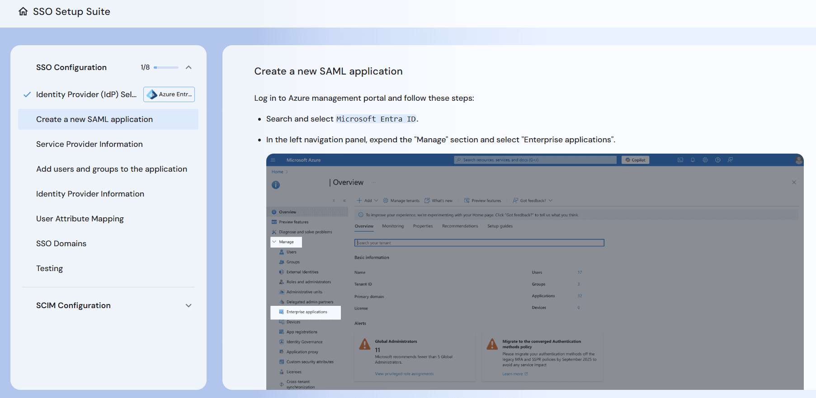
Task: Open the Testing step
Action: tap(49, 268)
